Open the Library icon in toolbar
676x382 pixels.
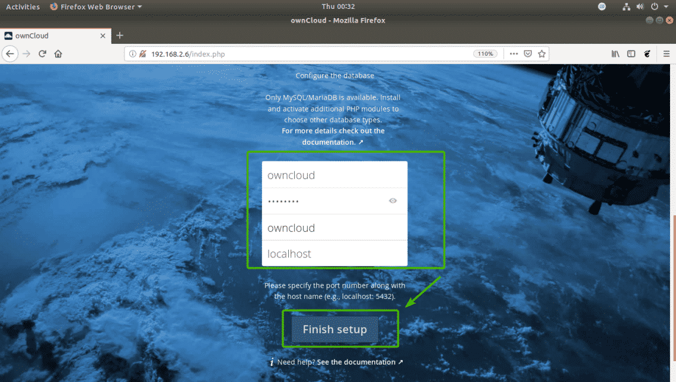615,54
